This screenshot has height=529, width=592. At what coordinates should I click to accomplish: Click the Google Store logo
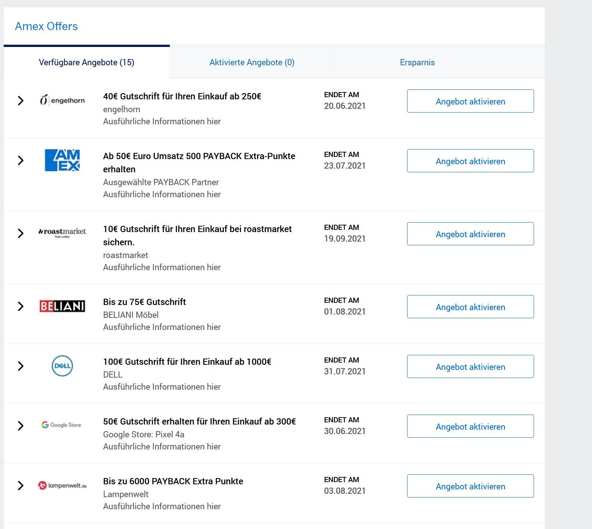click(61, 425)
